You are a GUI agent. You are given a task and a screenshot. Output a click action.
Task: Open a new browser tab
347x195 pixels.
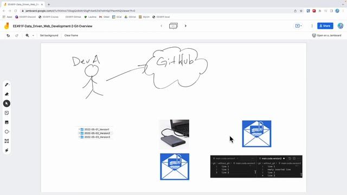tap(49, 4)
